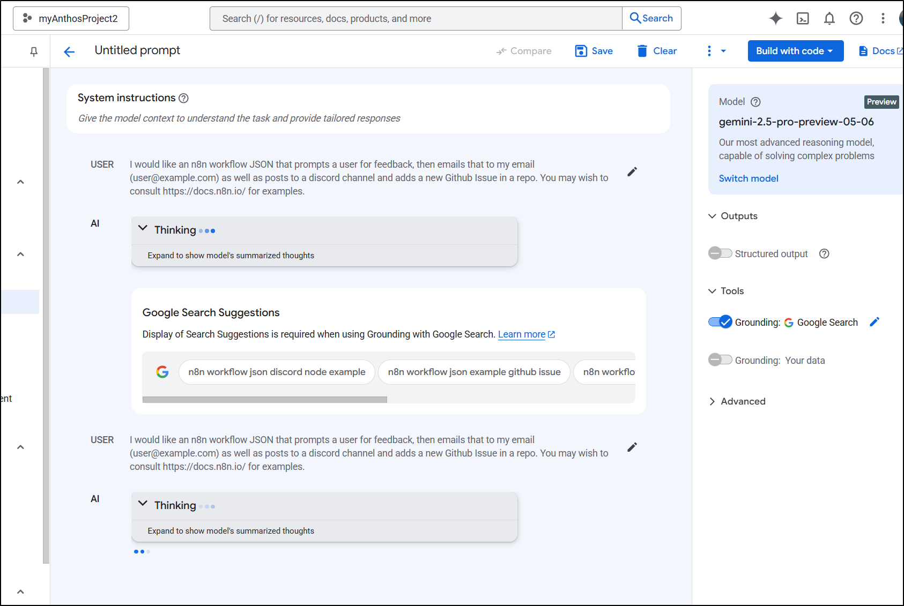Click the left panel vertical scrollbar
Viewport: 904px width, 606px height.
pos(46,316)
